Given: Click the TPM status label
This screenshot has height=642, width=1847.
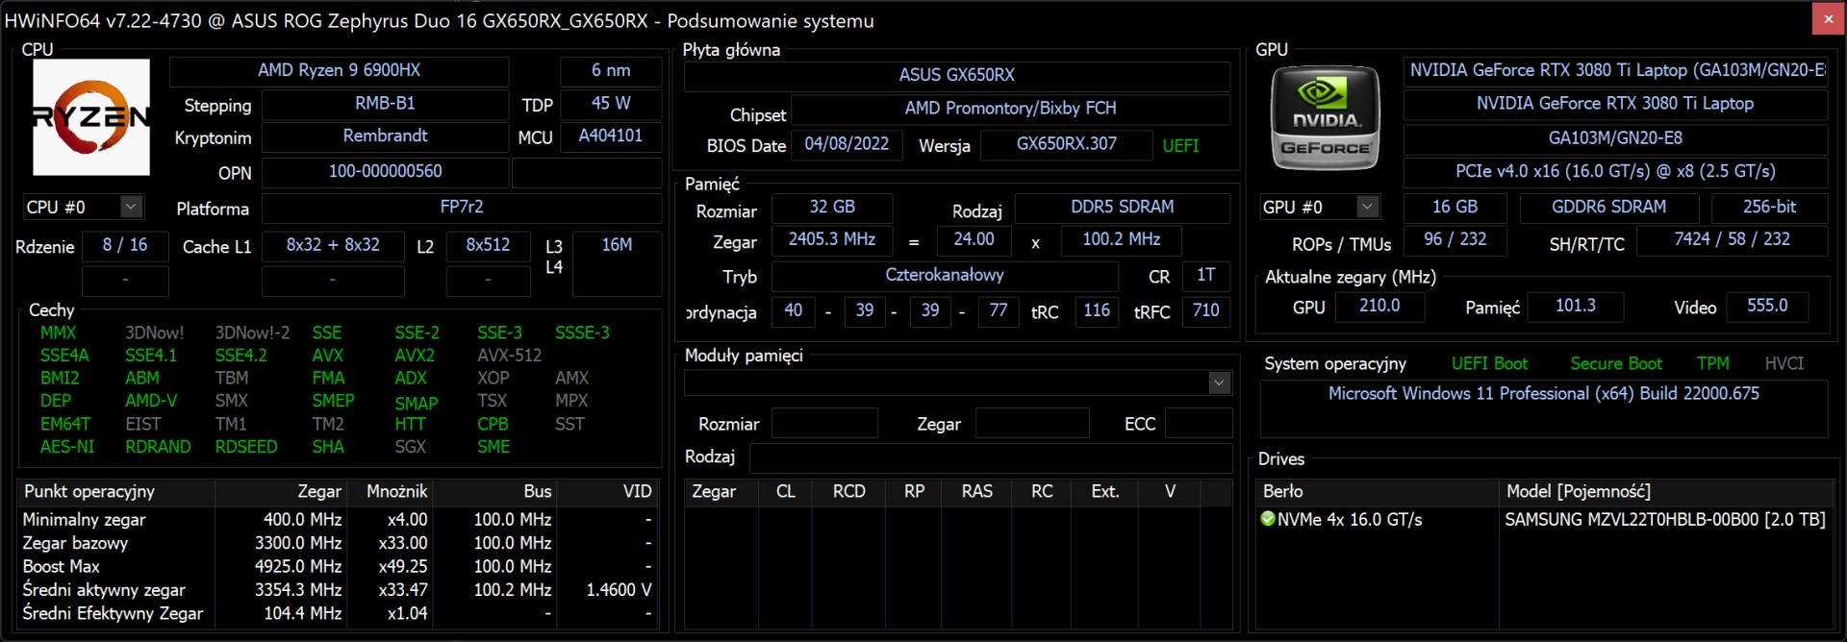Looking at the screenshot, I should click(x=1713, y=364).
